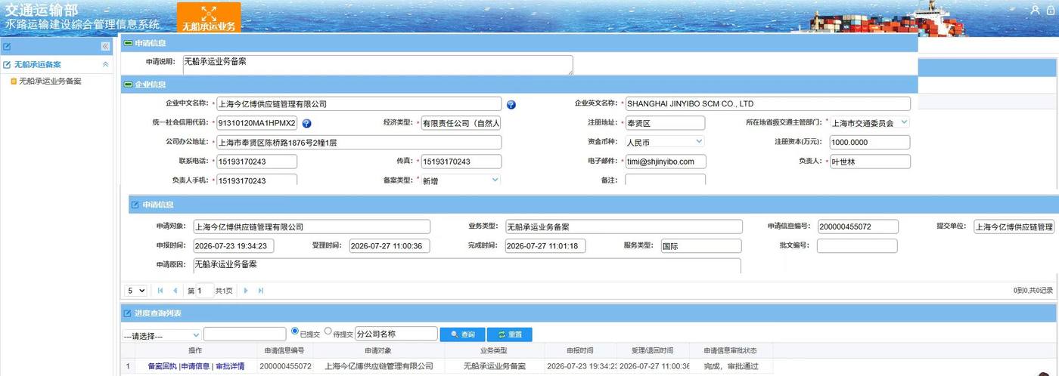Open the page size dropdown showing 5
1059x376 pixels.
(135, 291)
